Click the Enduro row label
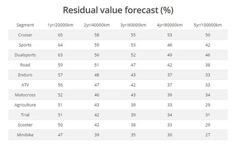This screenshot has height=145, width=251. pos(25,75)
